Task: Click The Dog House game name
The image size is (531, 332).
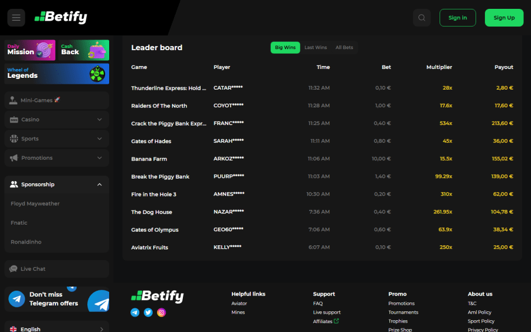Action: [x=152, y=212]
